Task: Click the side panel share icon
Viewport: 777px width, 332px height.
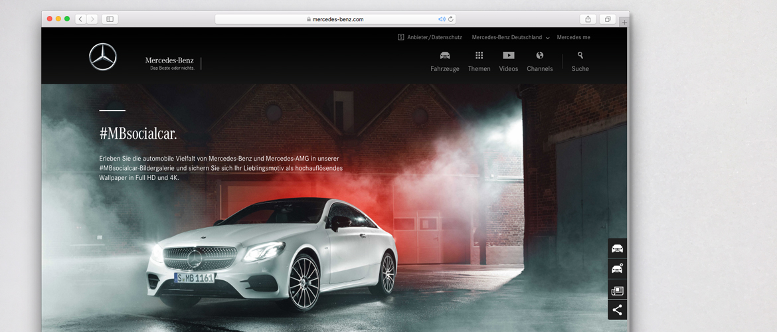Action: (618, 310)
